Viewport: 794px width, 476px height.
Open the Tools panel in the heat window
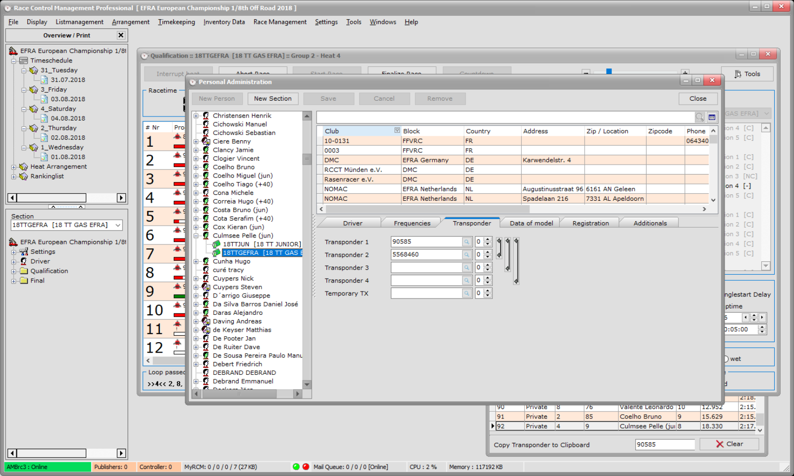(x=748, y=73)
